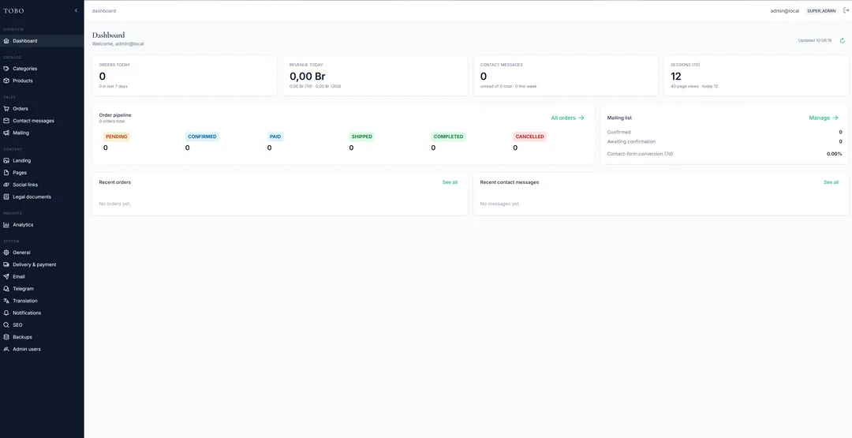Viewport: 852px width, 438px height.
Task: Open Contact messages in the sidebar
Action: coord(42,121)
